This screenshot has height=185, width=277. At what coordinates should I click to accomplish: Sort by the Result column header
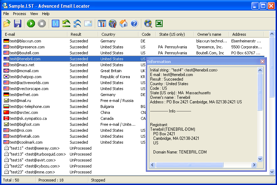[76, 34]
